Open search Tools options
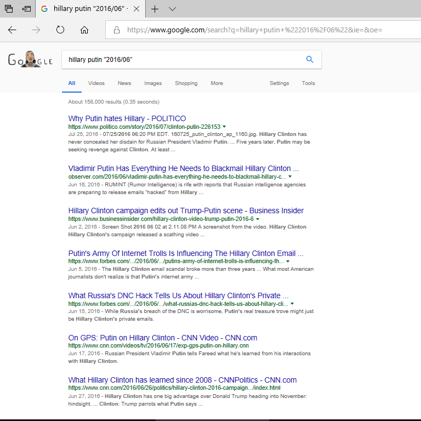This screenshot has height=421, width=421. (308, 83)
